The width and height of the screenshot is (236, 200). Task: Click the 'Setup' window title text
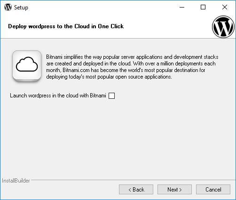pos(21,8)
